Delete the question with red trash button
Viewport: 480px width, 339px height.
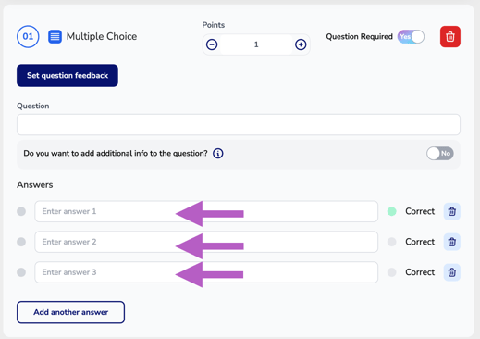click(x=450, y=37)
